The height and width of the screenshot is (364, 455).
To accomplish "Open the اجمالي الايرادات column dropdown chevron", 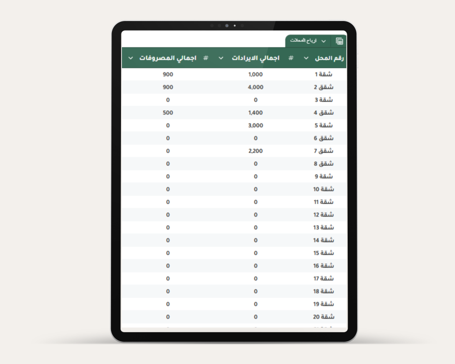I will (x=221, y=58).
